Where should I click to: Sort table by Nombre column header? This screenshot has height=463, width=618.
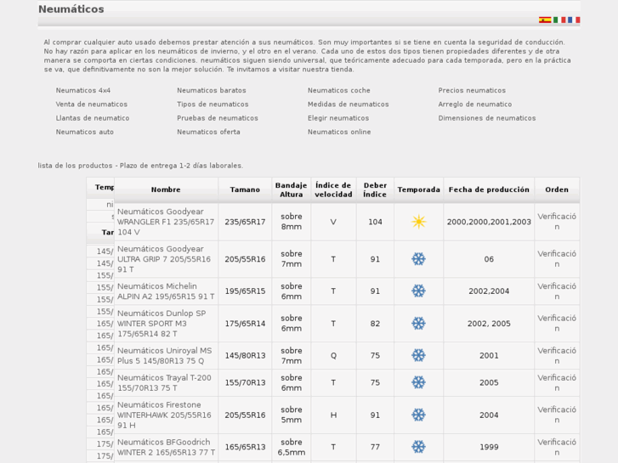click(x=166, y=190)
